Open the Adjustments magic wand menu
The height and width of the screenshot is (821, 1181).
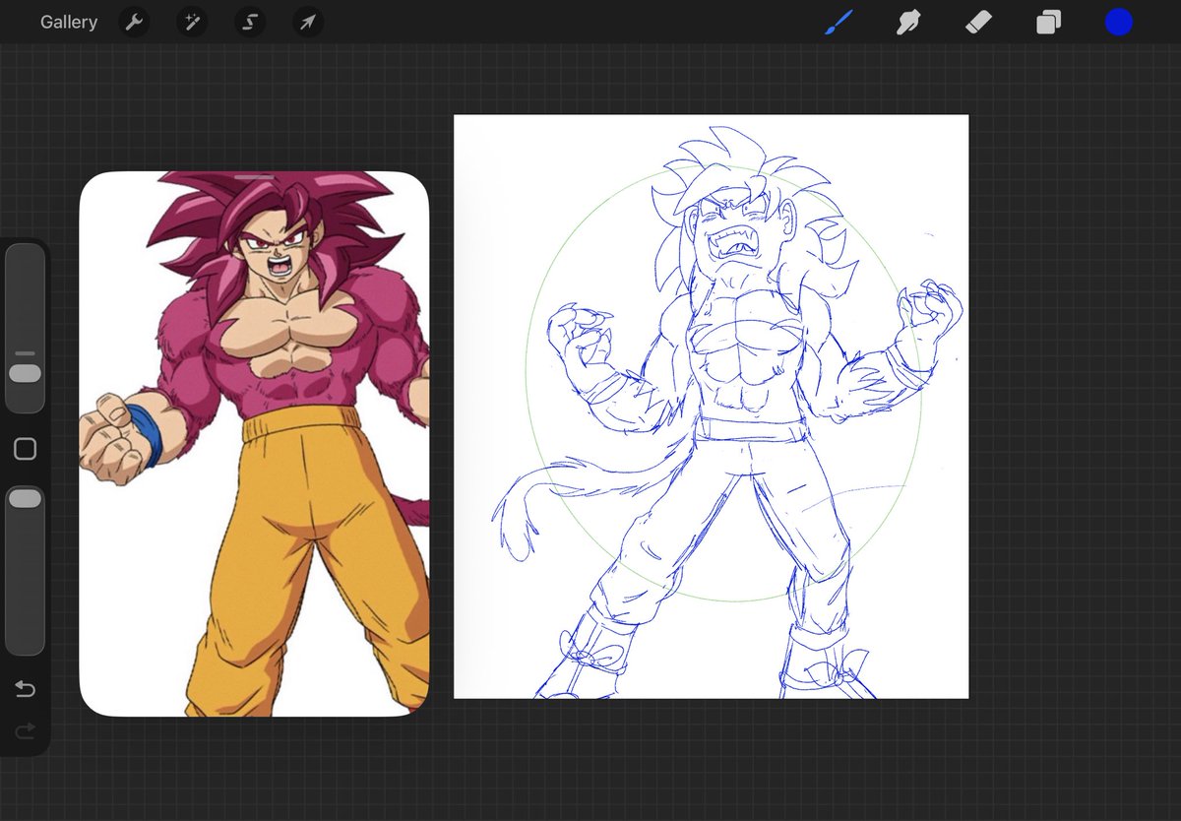(x=192, y=22)
